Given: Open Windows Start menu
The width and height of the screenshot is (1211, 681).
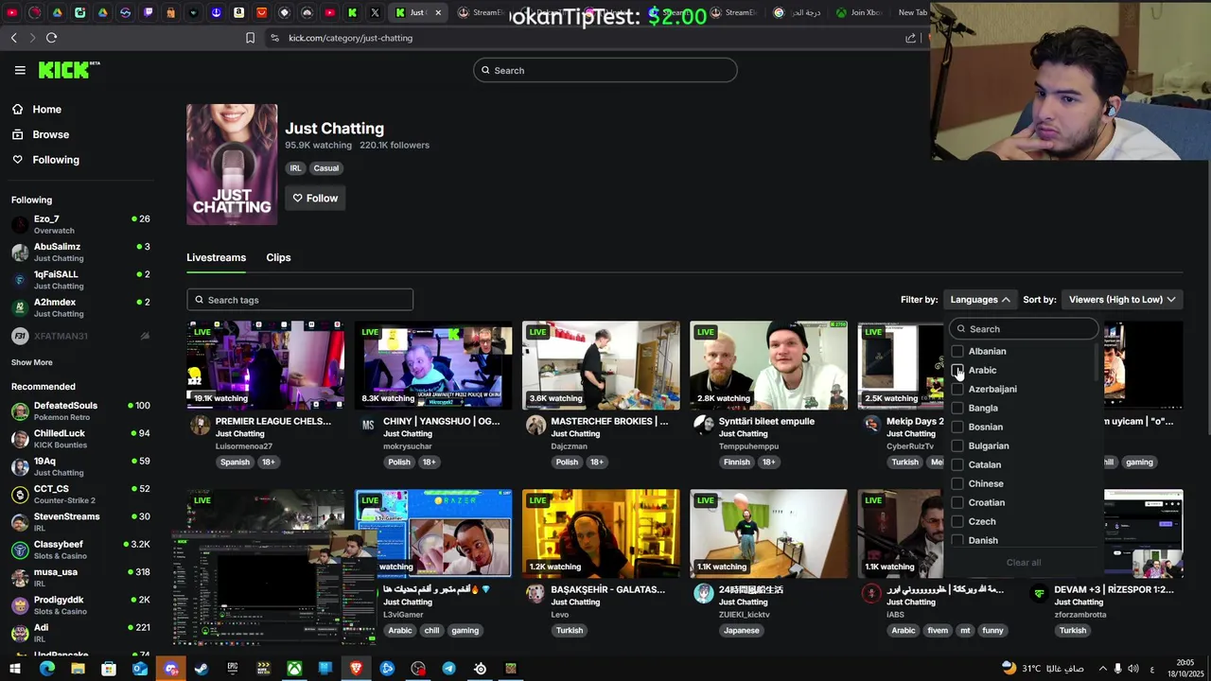Looking at the screenshot, I should [15, 669].
